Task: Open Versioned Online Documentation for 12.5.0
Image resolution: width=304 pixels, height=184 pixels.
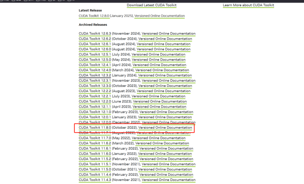Action: (158, 60)
